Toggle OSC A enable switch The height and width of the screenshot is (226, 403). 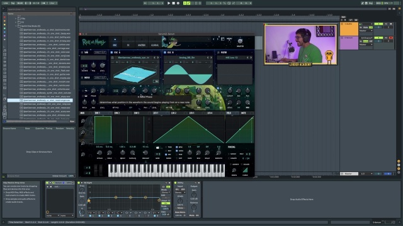coord(112,52)
